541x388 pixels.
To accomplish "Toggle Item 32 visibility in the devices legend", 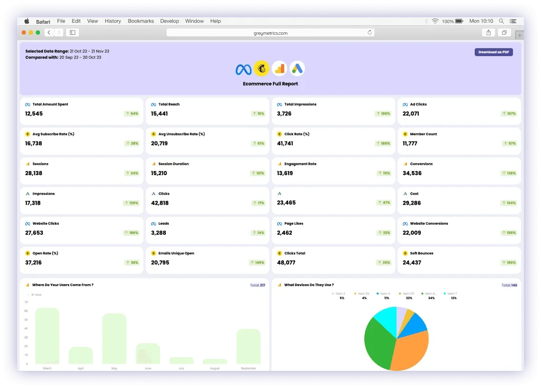I will (x=363, y=294).
